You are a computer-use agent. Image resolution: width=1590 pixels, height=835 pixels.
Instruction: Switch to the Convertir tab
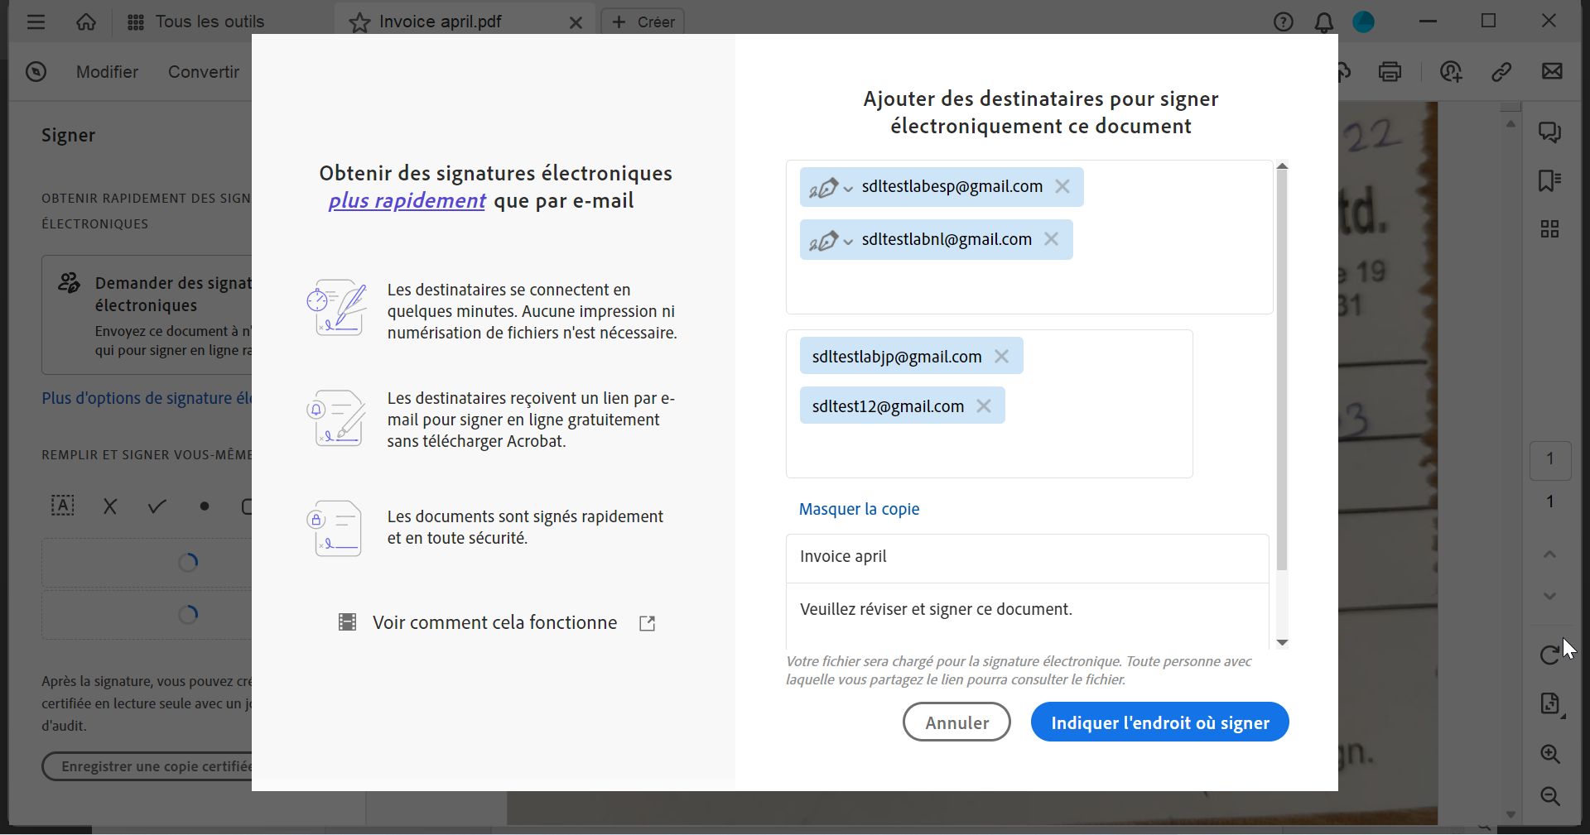coord(204,72)
